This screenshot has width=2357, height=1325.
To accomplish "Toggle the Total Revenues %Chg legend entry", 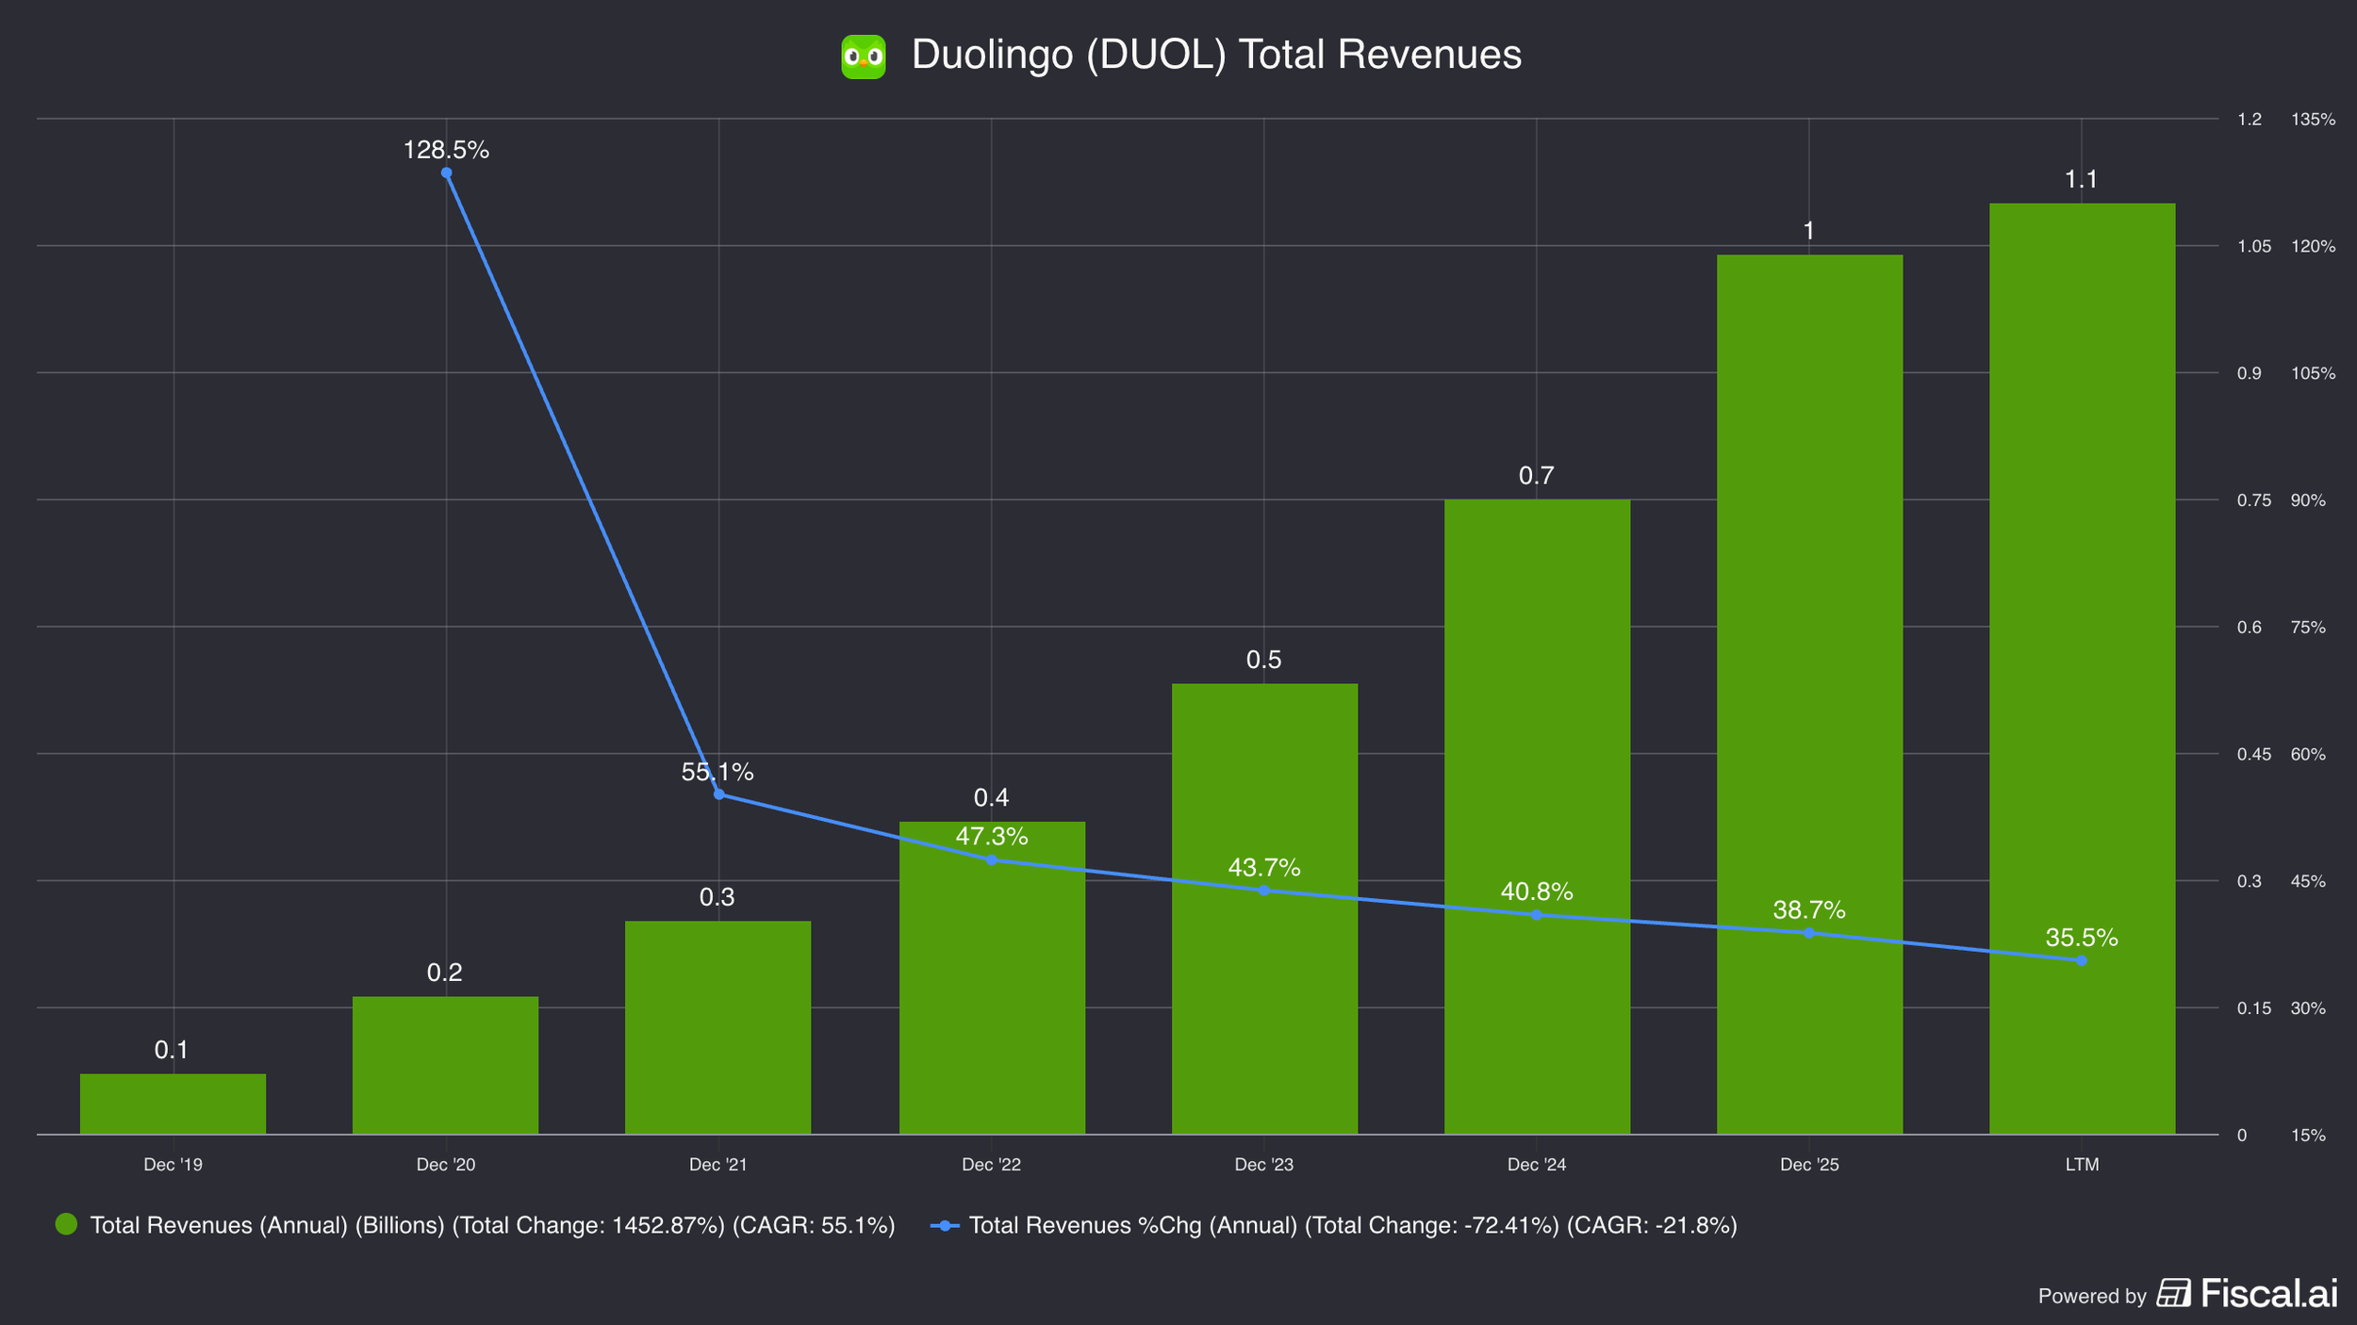I will pyautogui.click(x=1333, y=1225).
